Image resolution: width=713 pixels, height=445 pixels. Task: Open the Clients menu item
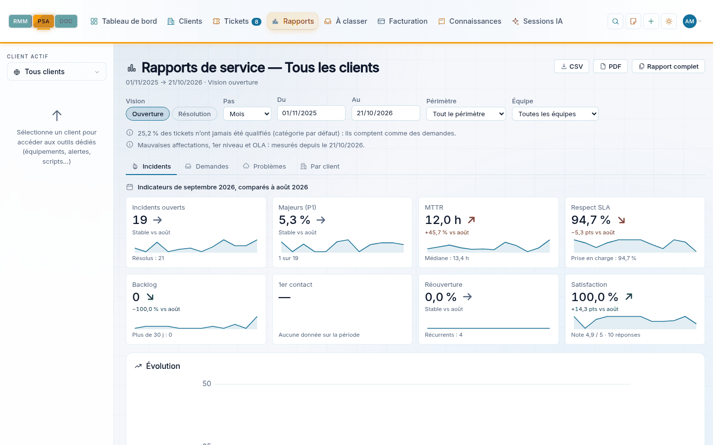click(x=185, y=21)
